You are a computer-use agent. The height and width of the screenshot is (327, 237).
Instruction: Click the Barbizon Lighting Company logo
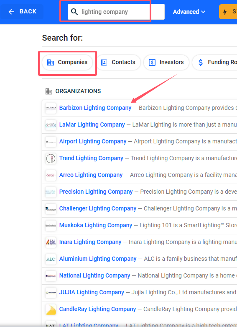(x=51, y=108)
